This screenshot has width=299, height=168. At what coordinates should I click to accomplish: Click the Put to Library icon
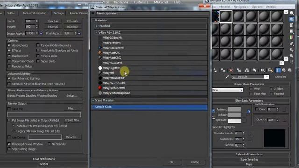[254, 70]
